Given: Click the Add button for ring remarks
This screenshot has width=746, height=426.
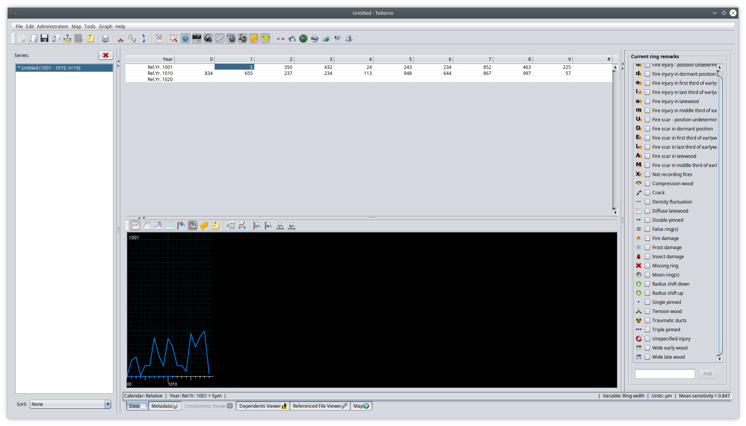Looking at the screenshot, I should [707, 373].
